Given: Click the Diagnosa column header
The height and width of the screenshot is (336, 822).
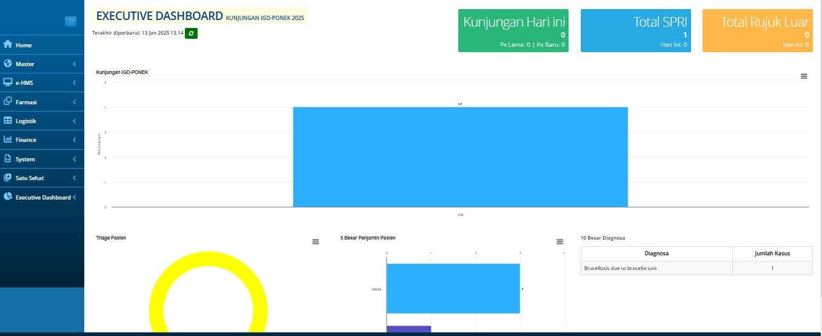Looking at the screenshot, I should coord(657,254).
